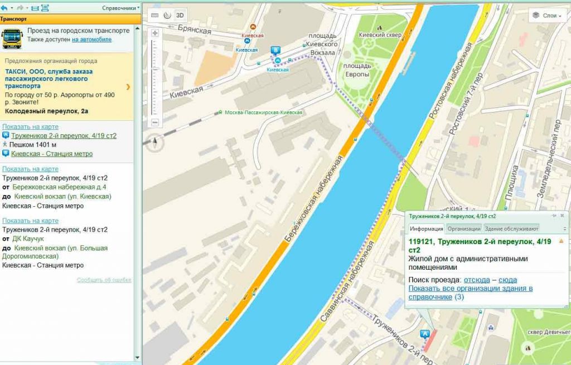Click the blue back arrow in the toolbar

[4, 8]
